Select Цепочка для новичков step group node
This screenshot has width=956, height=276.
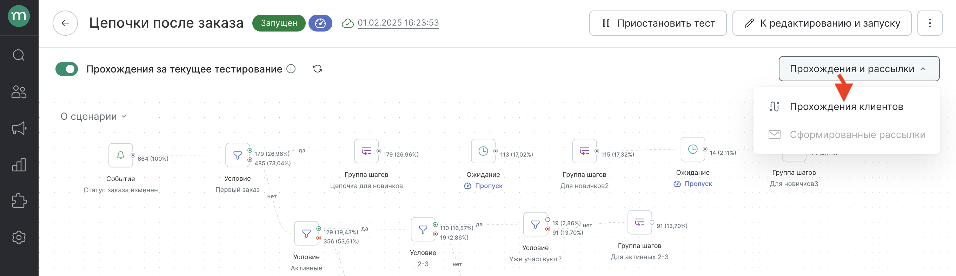pyautogui.click(x=366, y=151)
